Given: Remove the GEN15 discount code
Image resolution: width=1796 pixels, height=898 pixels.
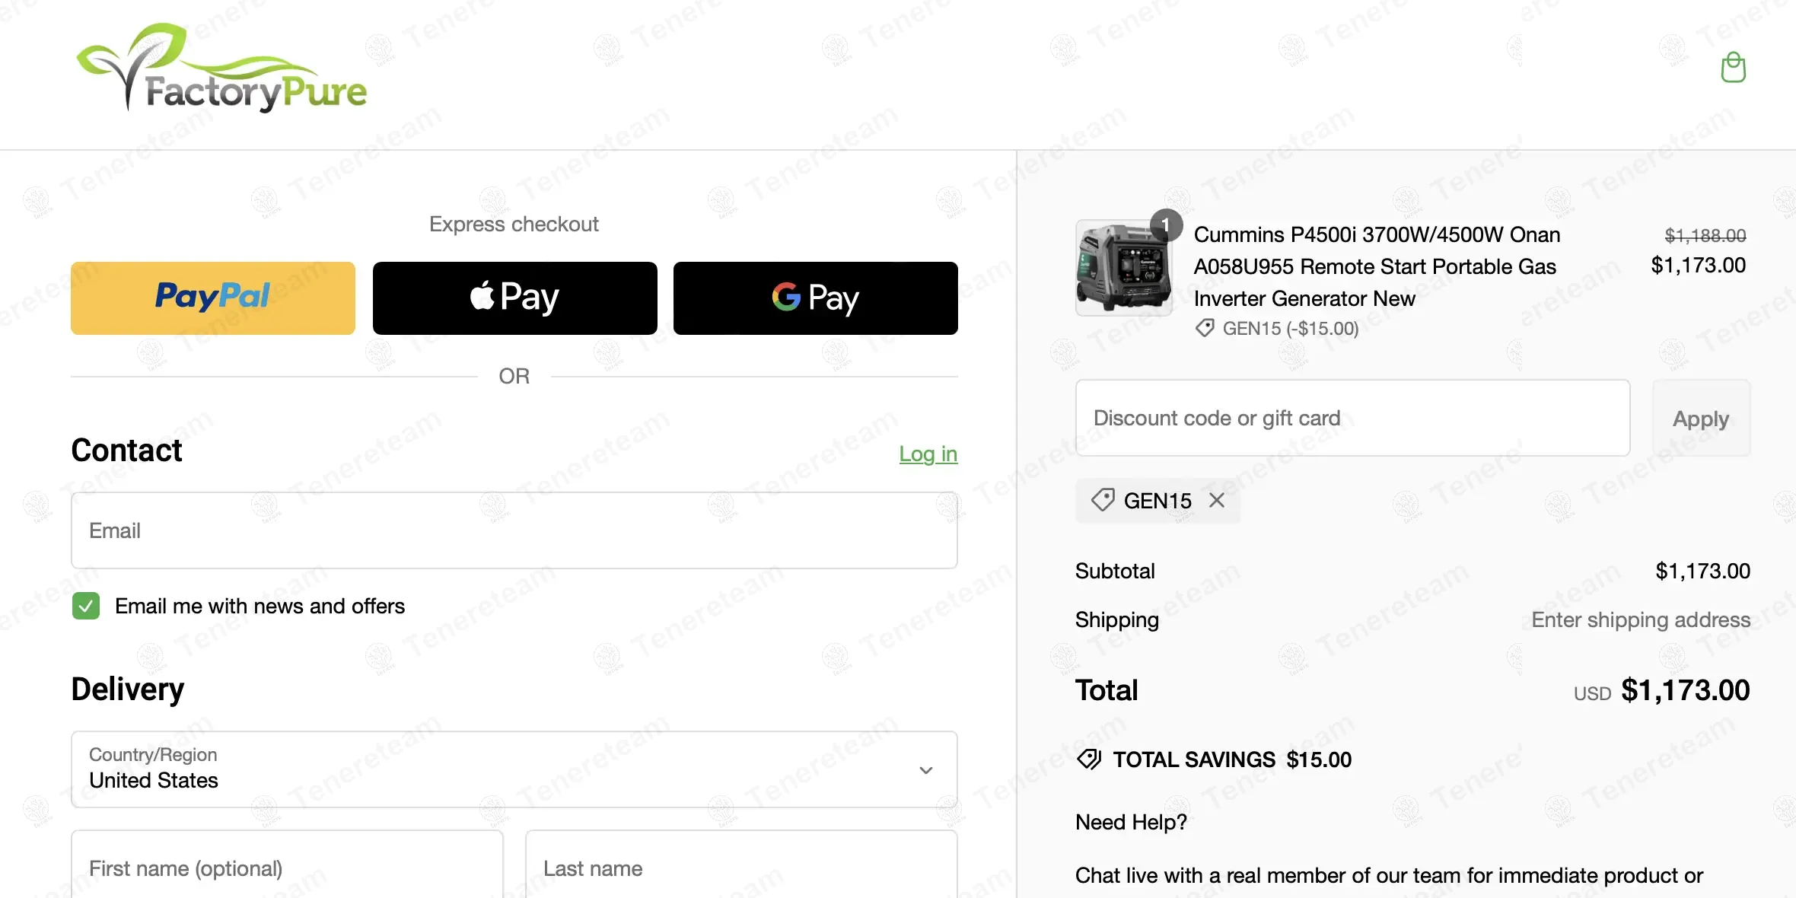Looking at the screenshot, I should pyautogui.click(x=1217, y=500).
